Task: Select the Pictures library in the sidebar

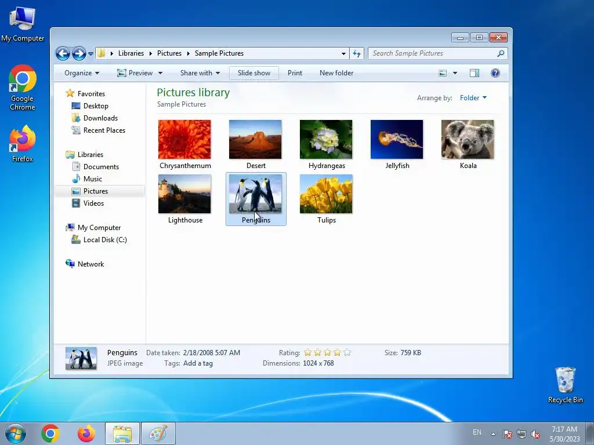Action: point(96,191)
